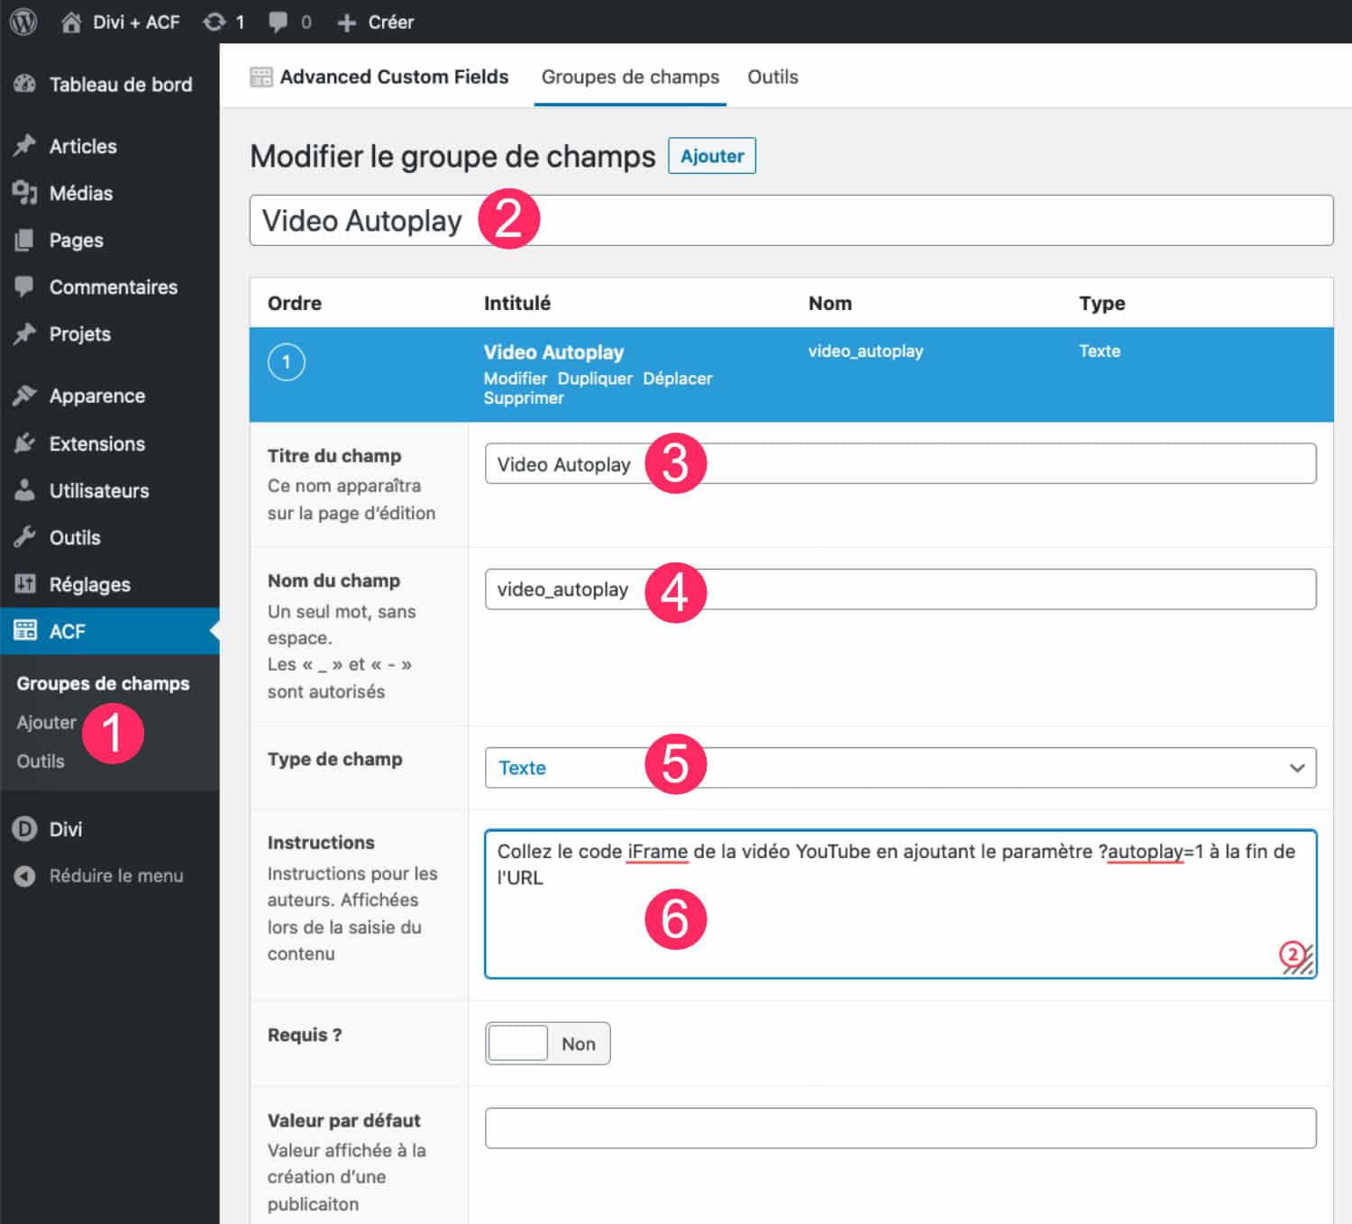The width and height of the screenshot is (1352, 1224).
Task: Open the updates circular arrows icon
Action: (x=215, y=22)
